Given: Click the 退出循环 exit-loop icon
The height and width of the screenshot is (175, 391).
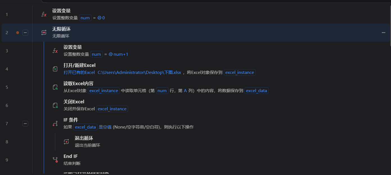Looking at the screenshot, I should pos(66,141).
